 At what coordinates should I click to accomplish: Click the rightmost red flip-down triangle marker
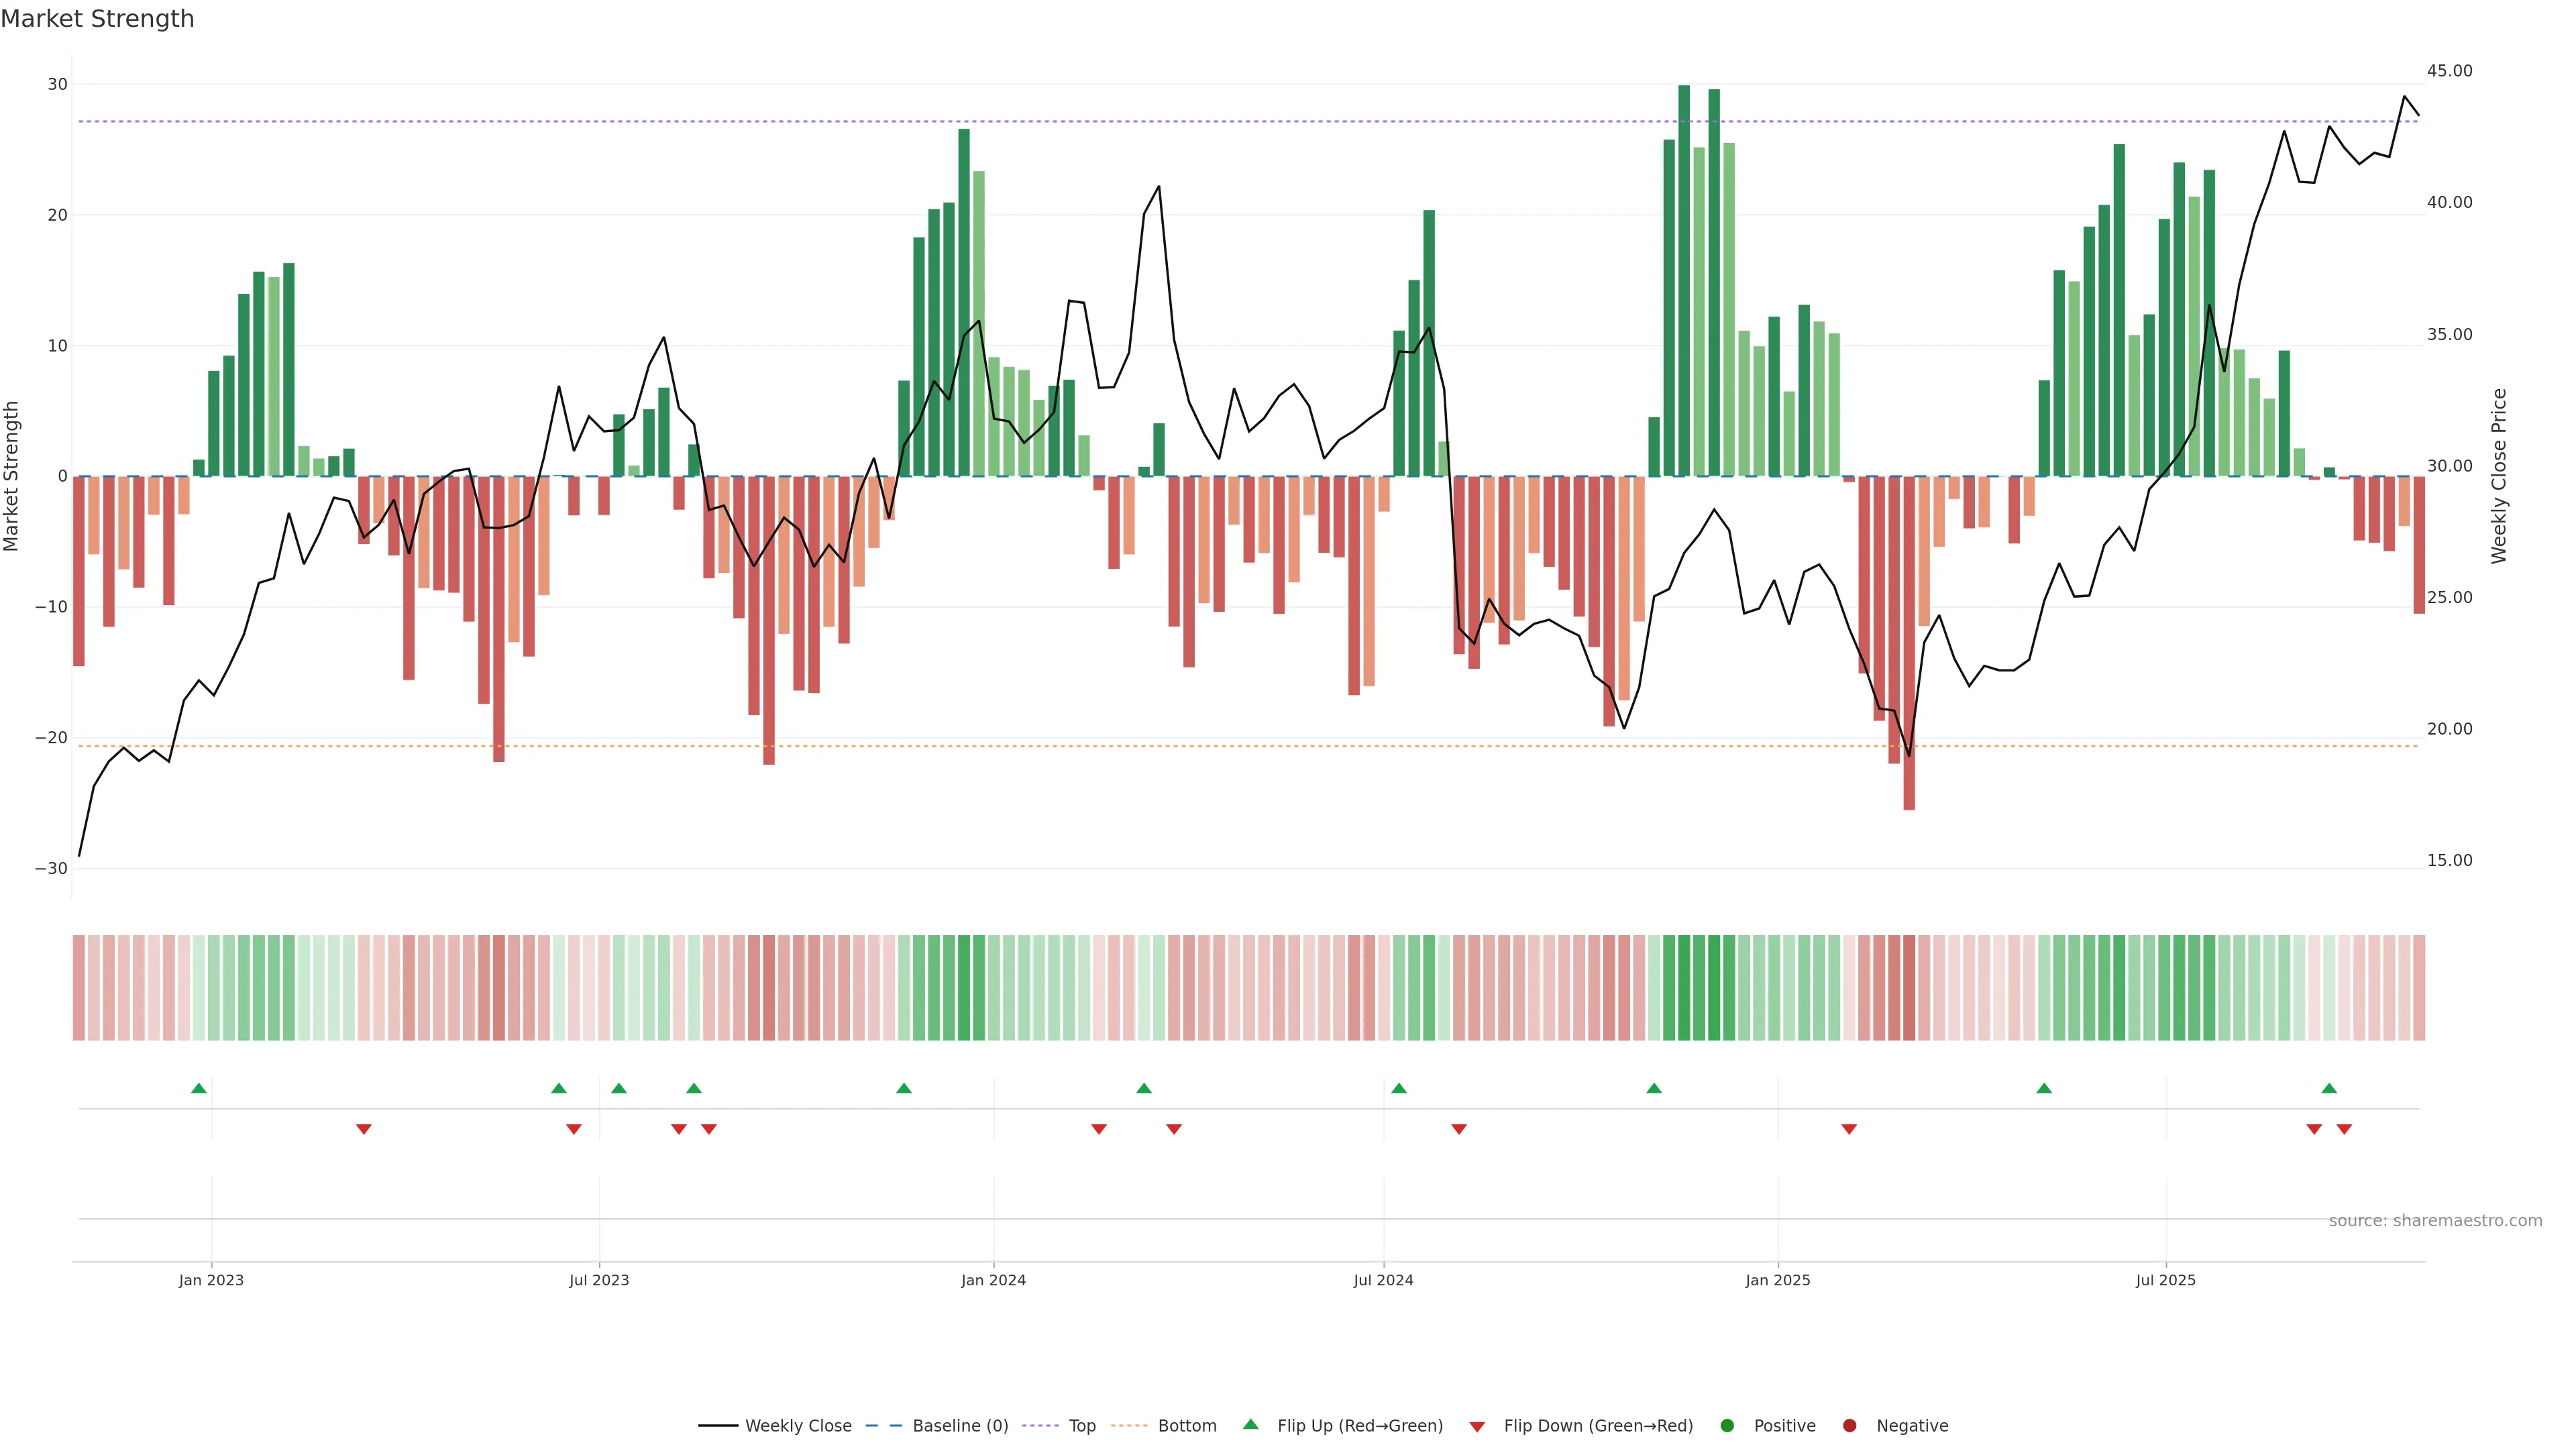pyautogui.click(x=2344, y=1129)
